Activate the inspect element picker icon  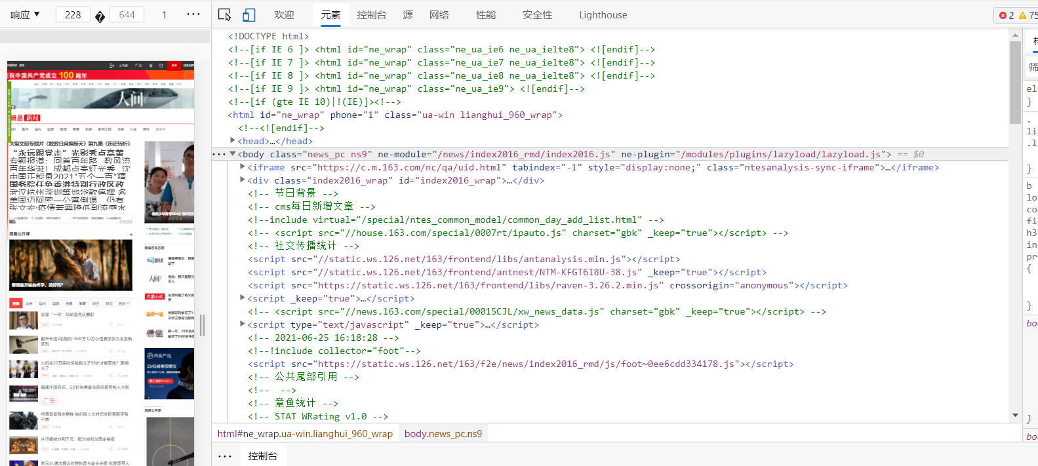(x=224, y=14)
